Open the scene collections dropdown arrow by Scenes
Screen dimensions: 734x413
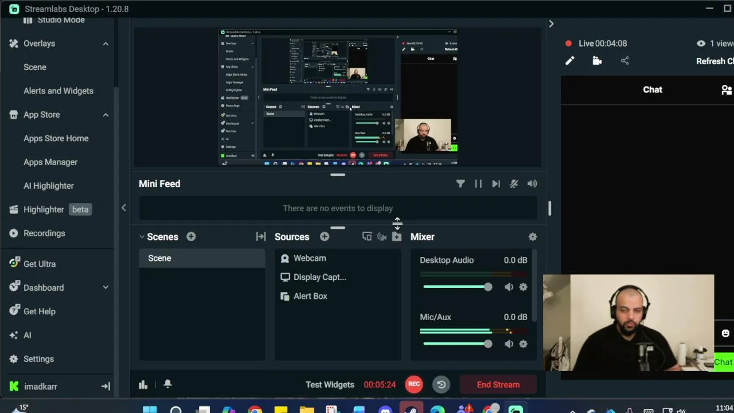click(x=142, y=236)
